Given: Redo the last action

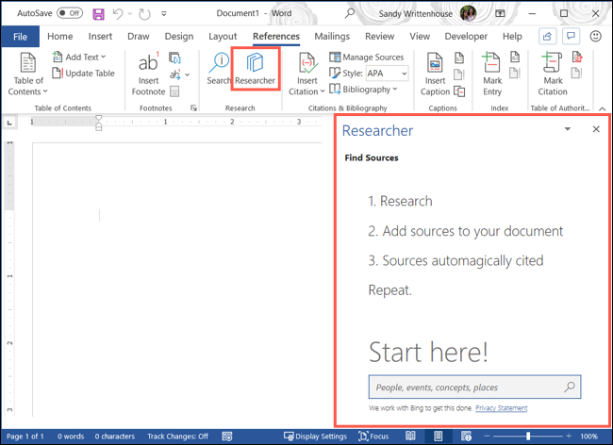Looking at the screenshot, I should point(144,14).
